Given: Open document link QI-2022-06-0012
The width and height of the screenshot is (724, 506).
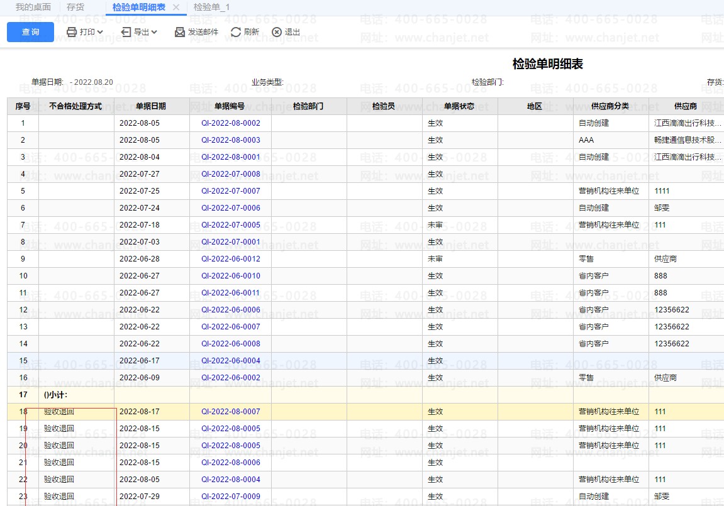Looking at the screenshot, I should click(230, 259).
